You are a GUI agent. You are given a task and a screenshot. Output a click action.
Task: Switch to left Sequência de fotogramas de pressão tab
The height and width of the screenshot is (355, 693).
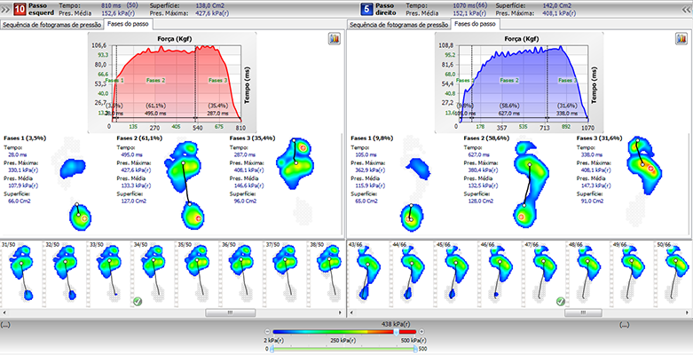[50, 25]
